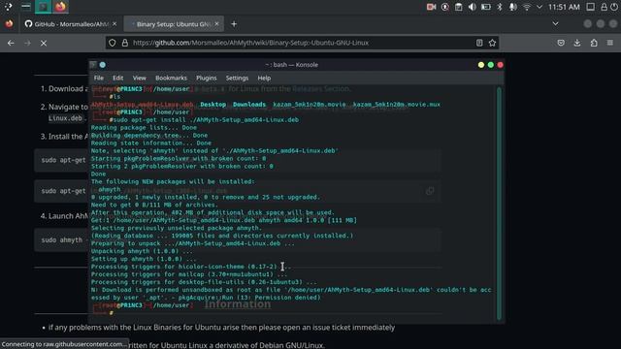This screenshot has height=349, width=621.
Task: Open the KDE application launcher
Action: click(8, 7)
